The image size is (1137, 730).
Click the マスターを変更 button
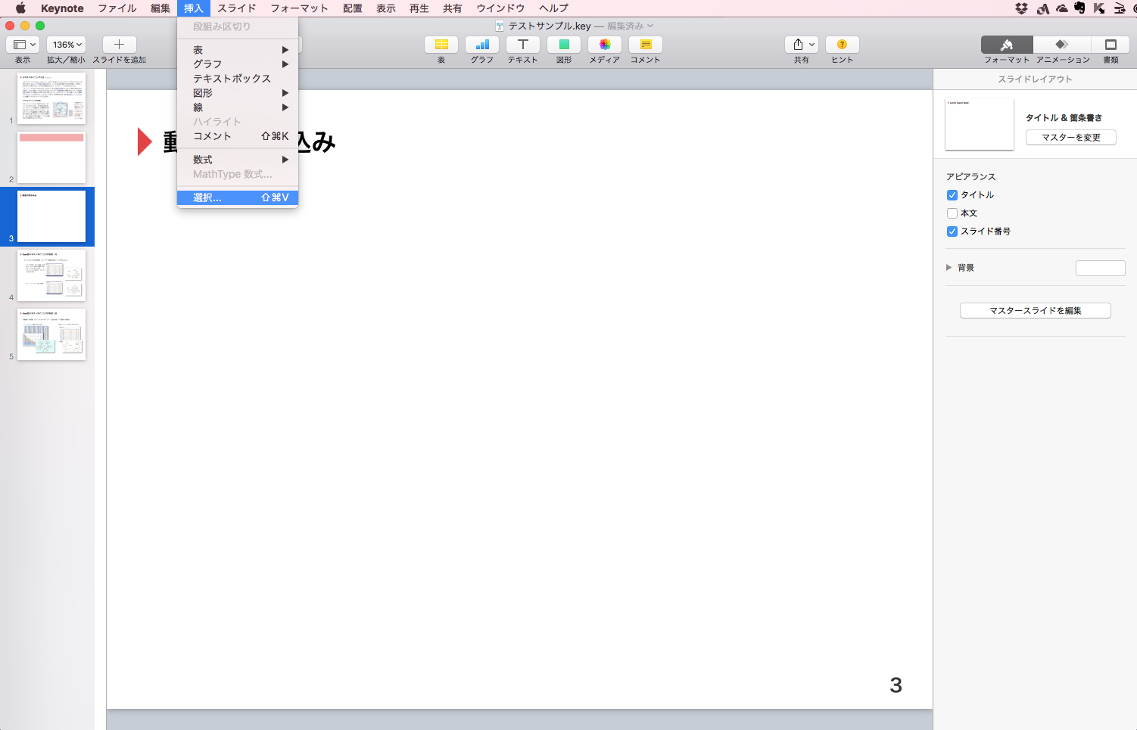1070,138
